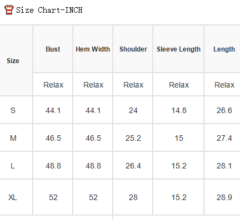The image size is (240, 220).
Task: Select the 27.4 length cell for M
Action: point(224,138)
